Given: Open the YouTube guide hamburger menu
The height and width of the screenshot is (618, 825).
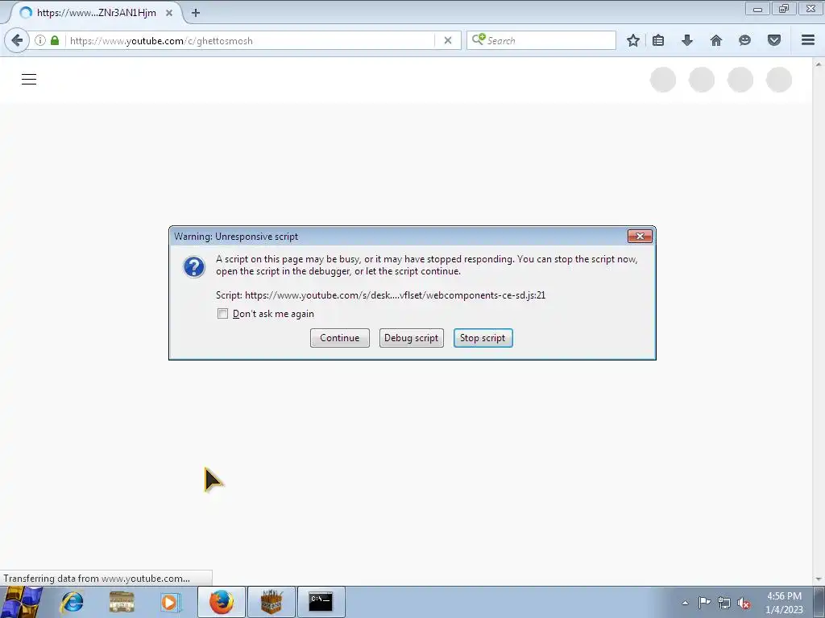Looking at the screenshot, I should (x=29, y=80).
